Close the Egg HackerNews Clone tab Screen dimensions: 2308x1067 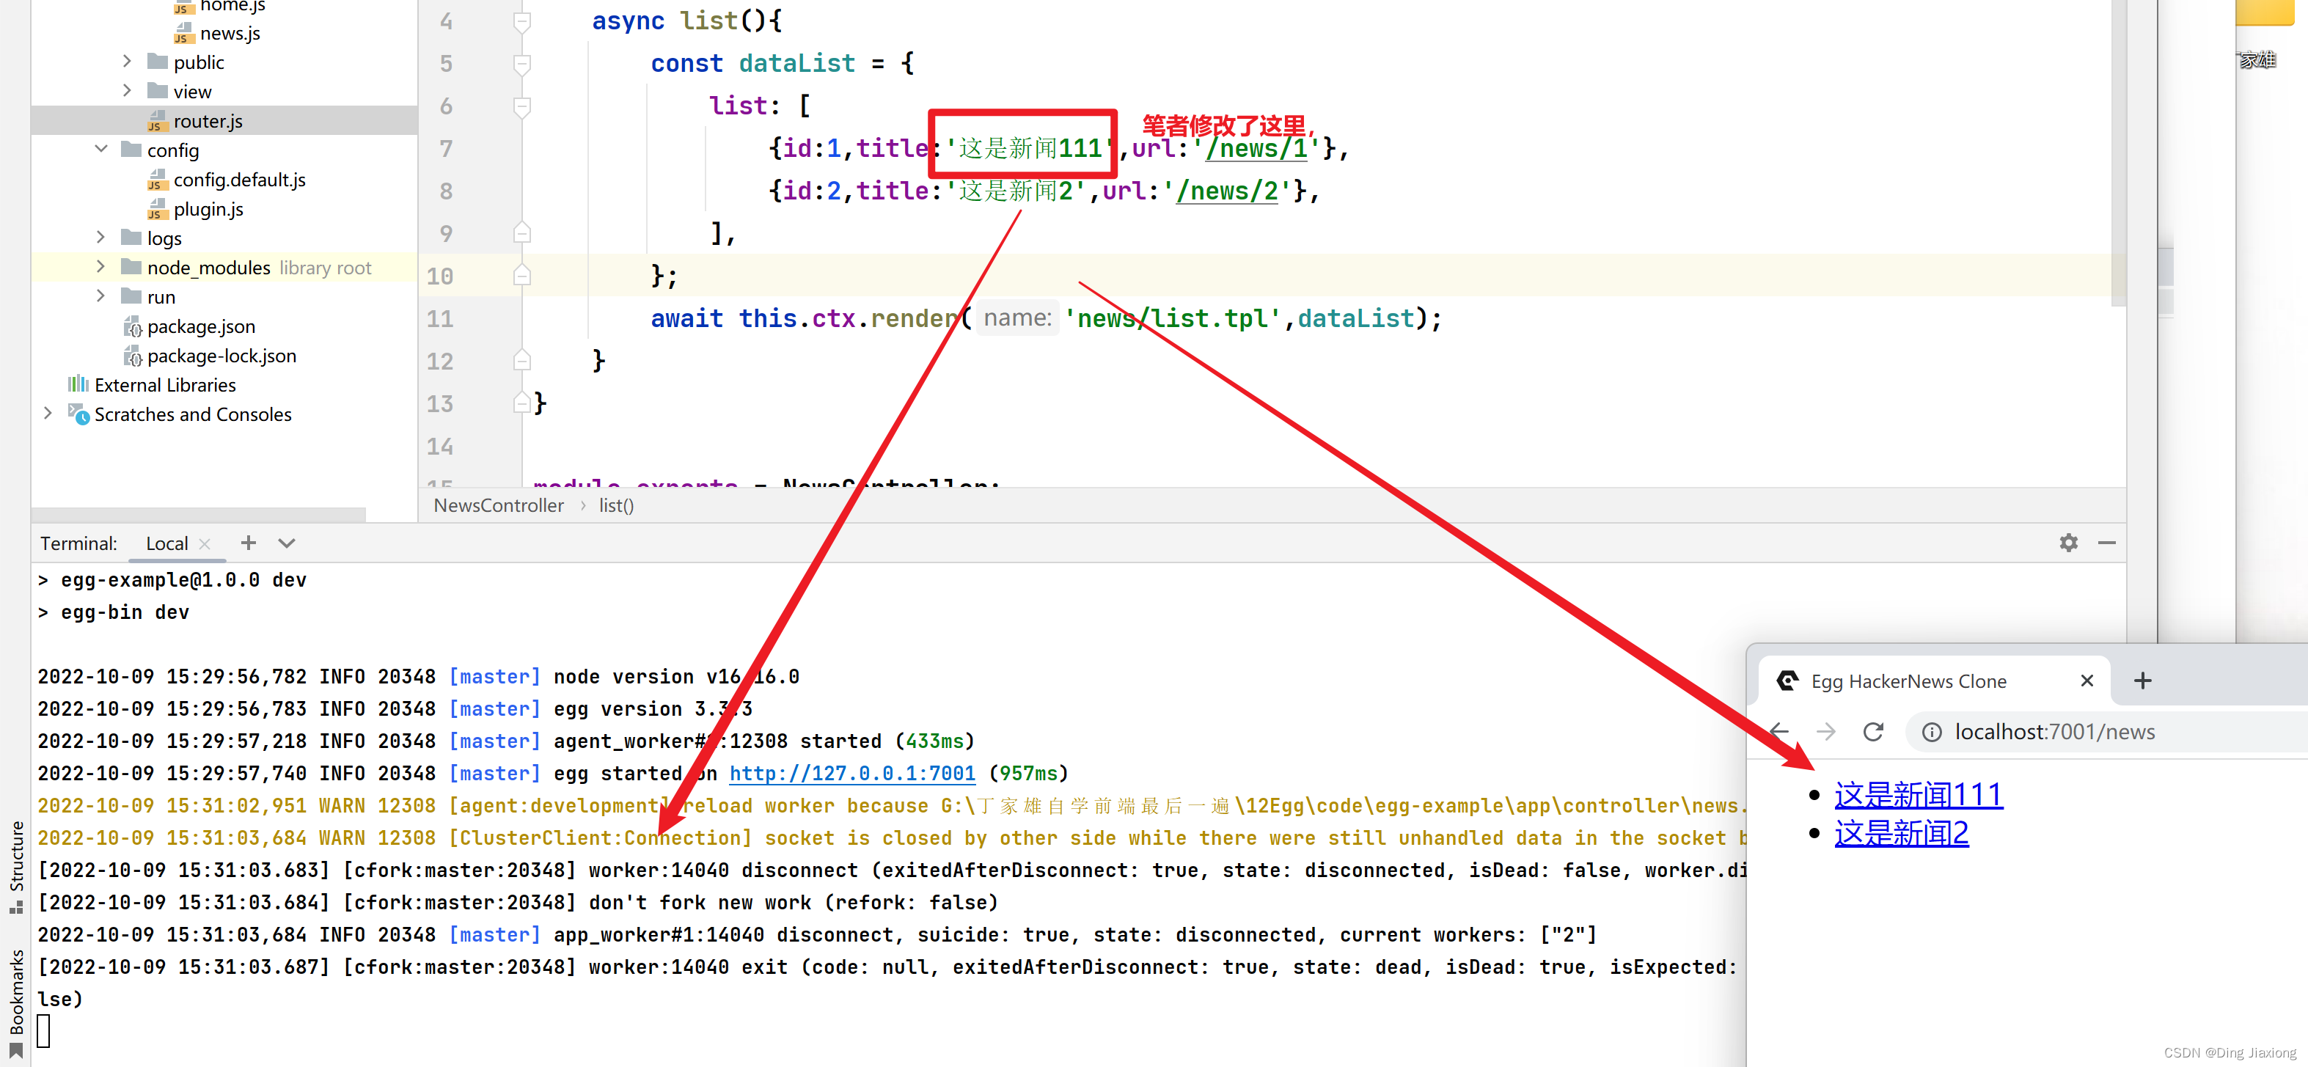click(x=2087, y=681)
